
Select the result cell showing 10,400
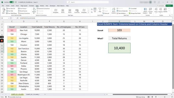pyautogui.click(x=119, y=48)
